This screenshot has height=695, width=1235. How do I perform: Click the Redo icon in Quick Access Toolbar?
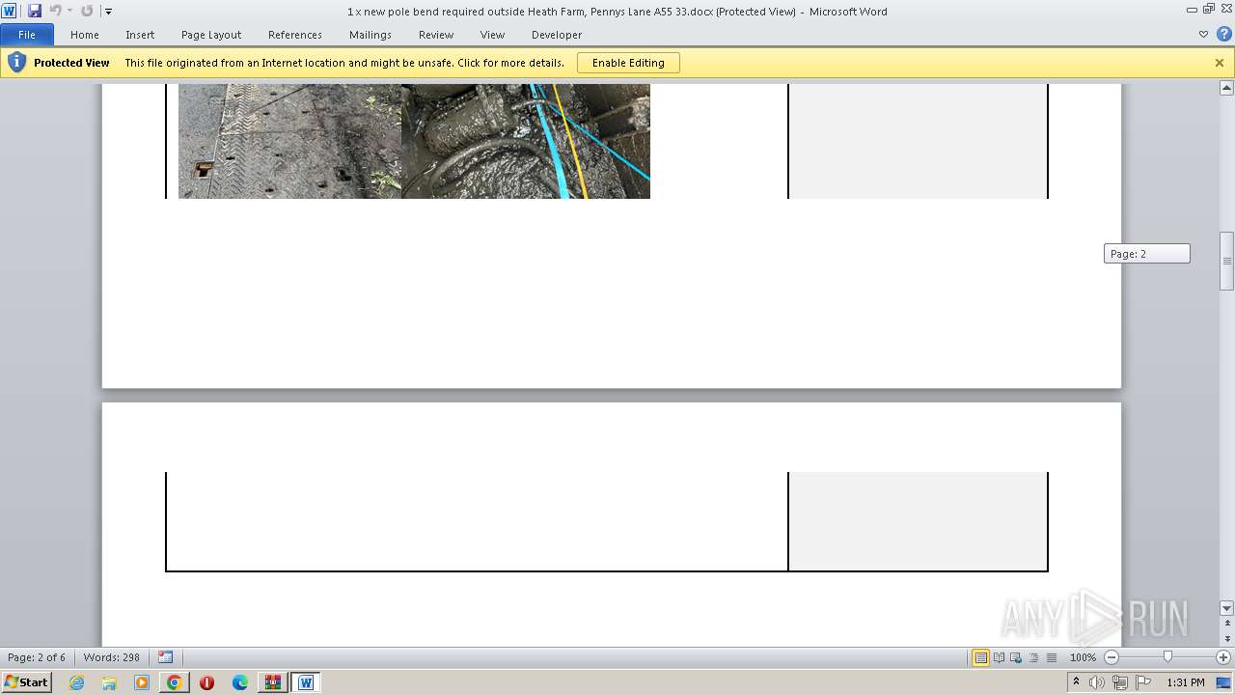[x=87, y=11]
